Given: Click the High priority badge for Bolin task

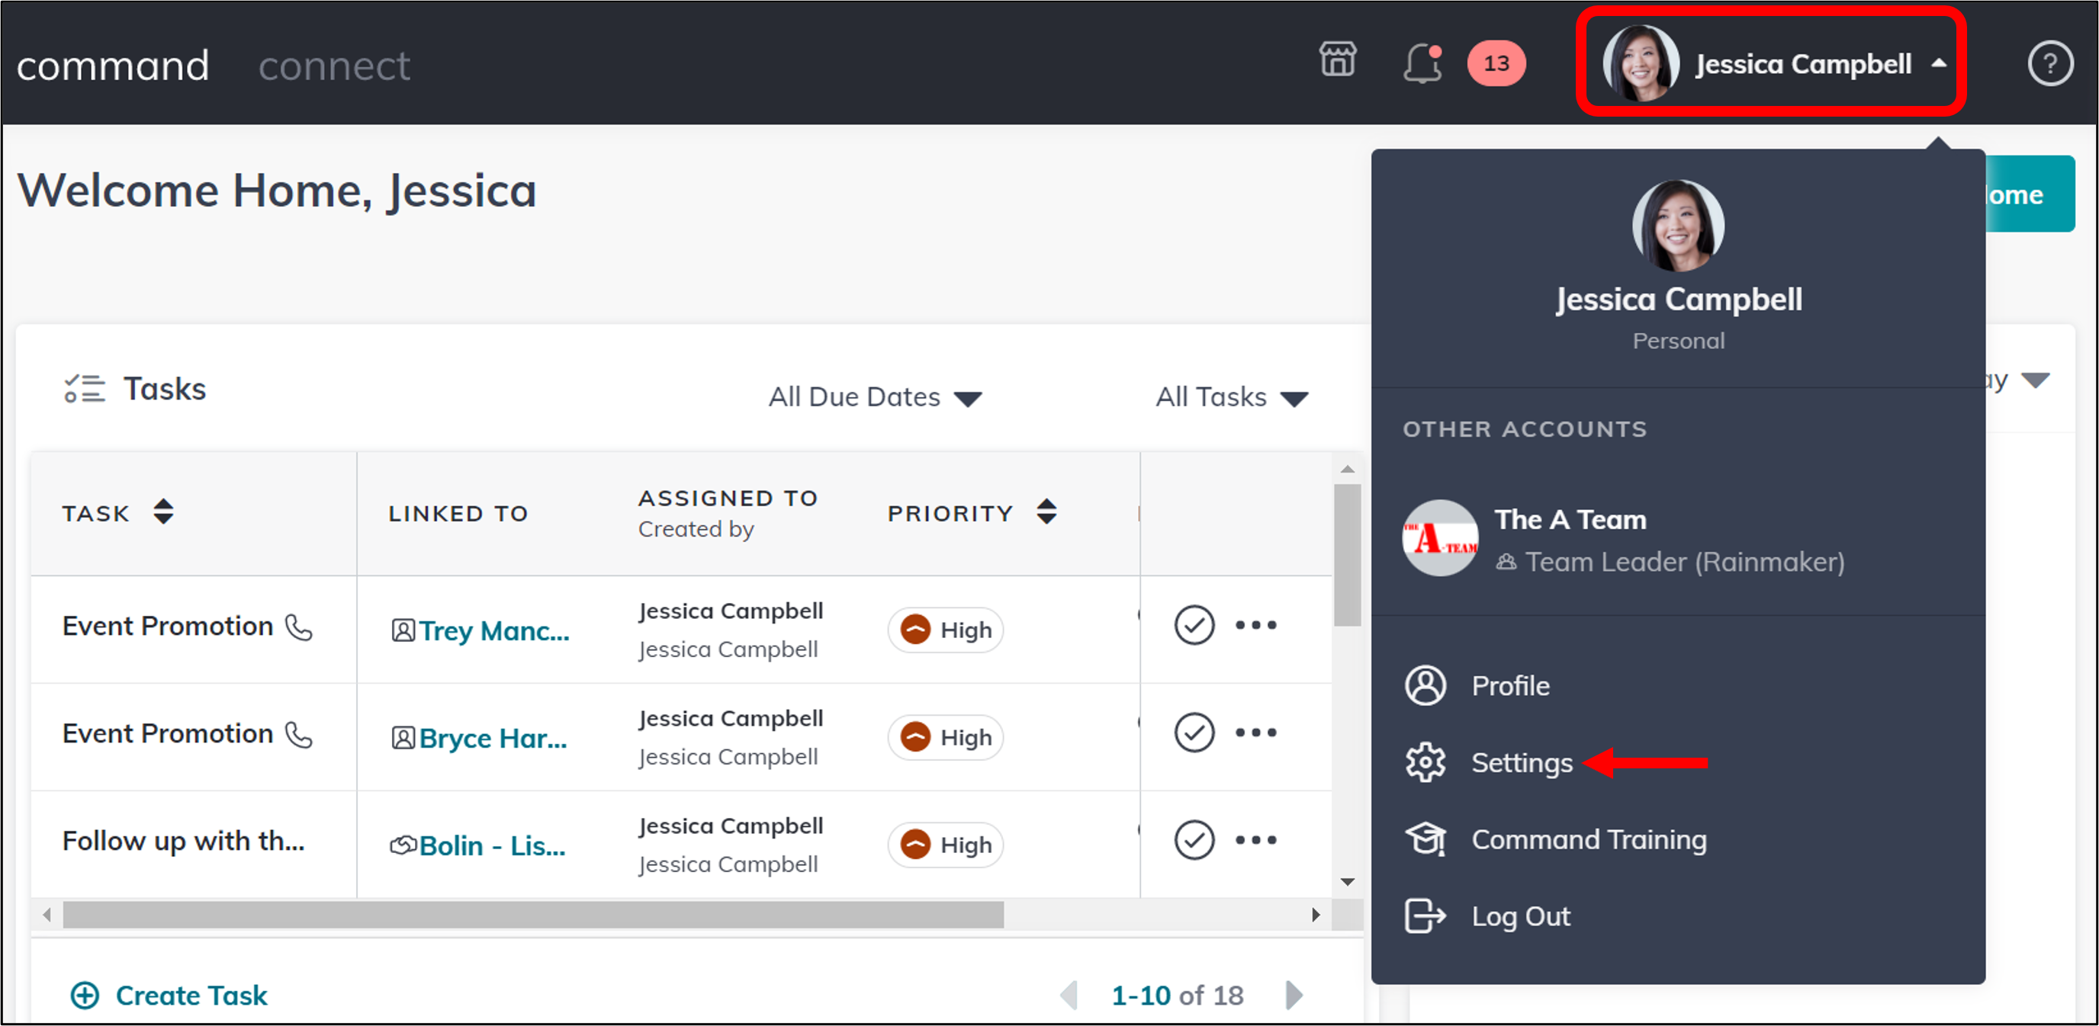Looking at the screenshot, I should [945, 845].
